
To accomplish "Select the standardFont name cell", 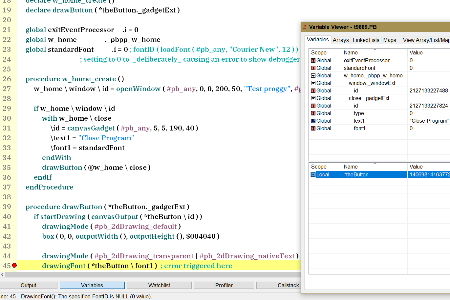I will coord(359,68).
